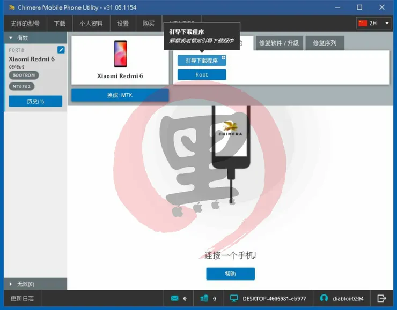397x310 pixels.
Task: Click the Root button
Action: click(x=202, y=75)
